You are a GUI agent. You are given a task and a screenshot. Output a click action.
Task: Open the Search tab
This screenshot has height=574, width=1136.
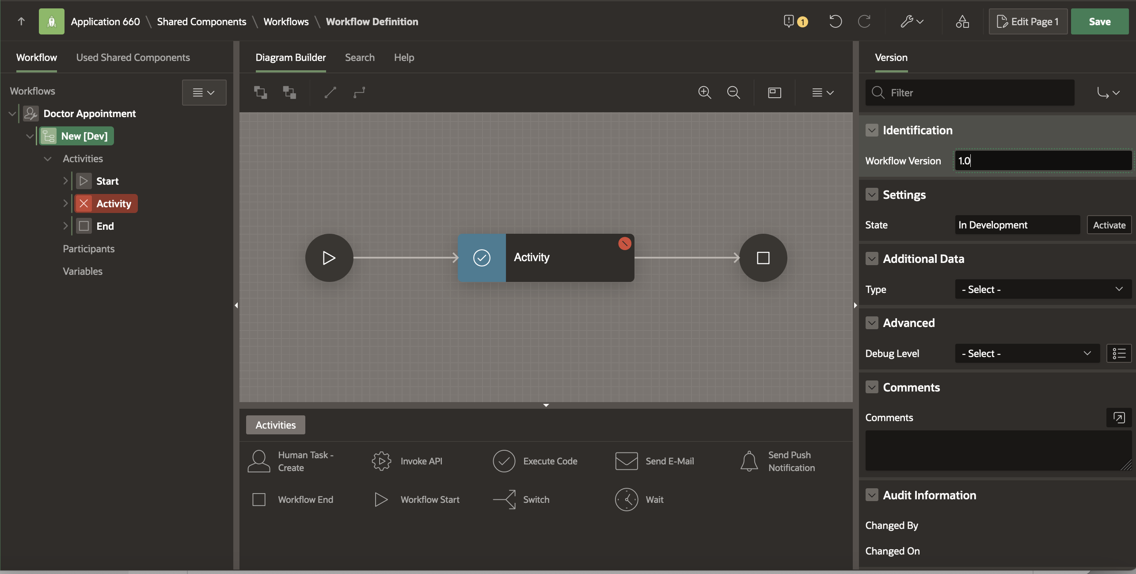[x=360, y=57]
